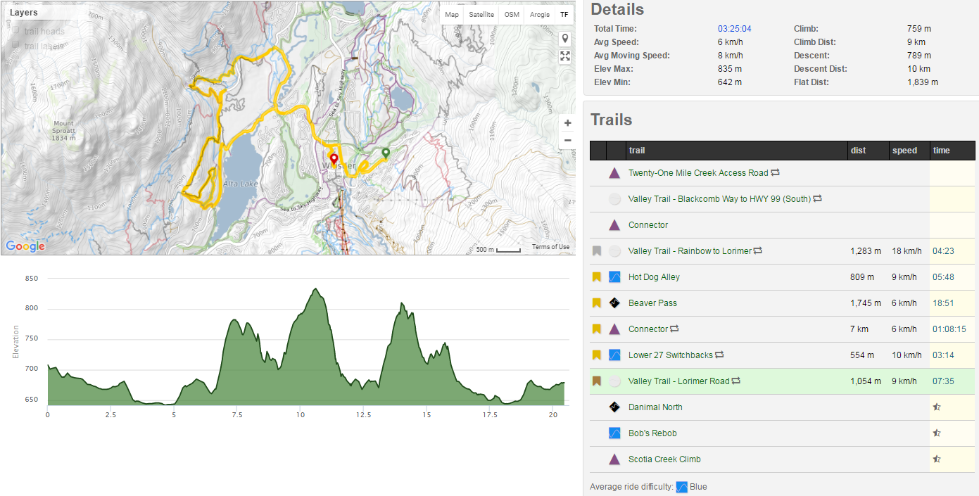The image size is (979, 496).
Task: Enter fullscreen map view
Action: [565, 56]
